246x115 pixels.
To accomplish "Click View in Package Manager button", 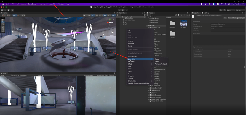I will point(236,18).
